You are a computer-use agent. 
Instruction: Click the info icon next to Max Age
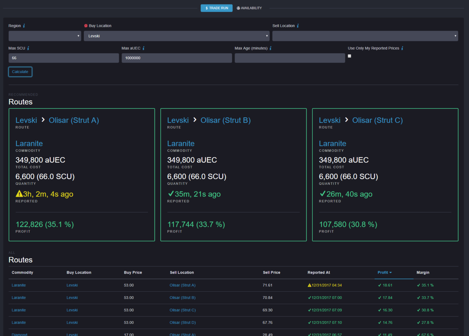coord(271,48)
